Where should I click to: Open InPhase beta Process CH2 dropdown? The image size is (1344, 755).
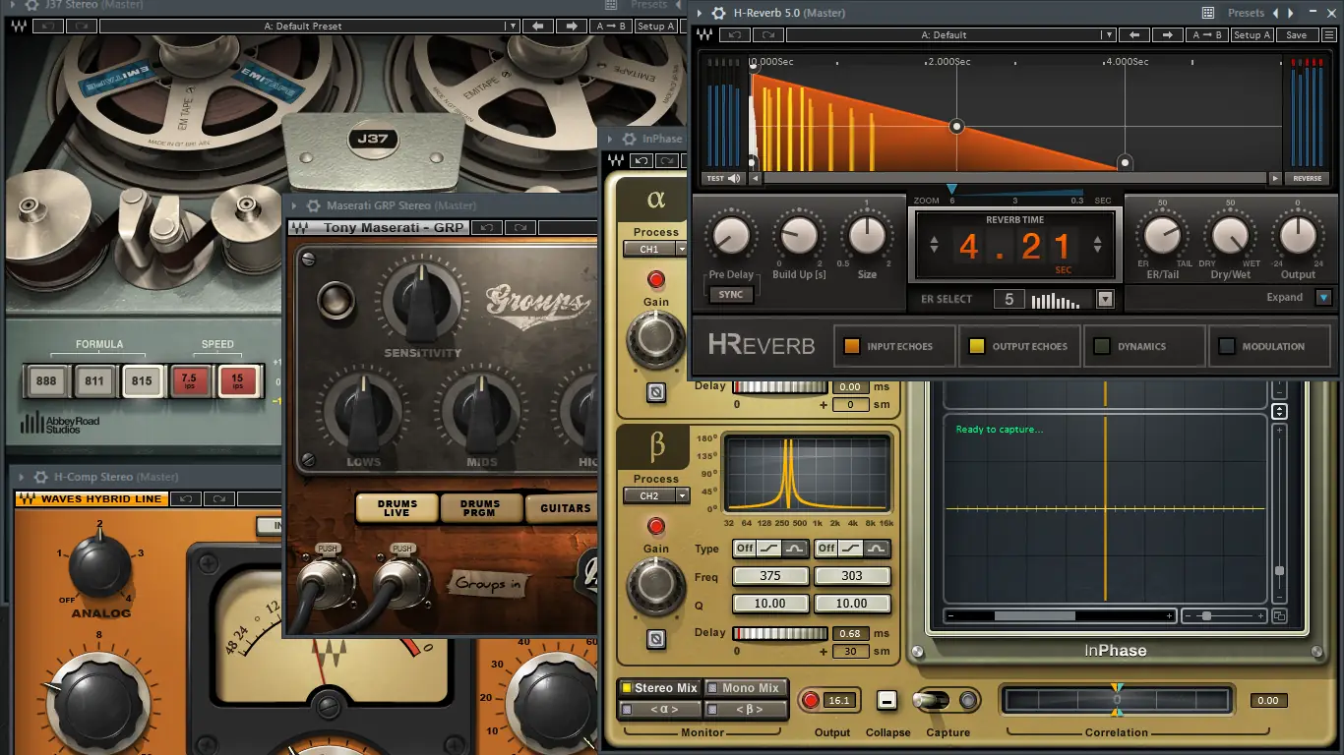pyautogui.click(x=656, y=495)
